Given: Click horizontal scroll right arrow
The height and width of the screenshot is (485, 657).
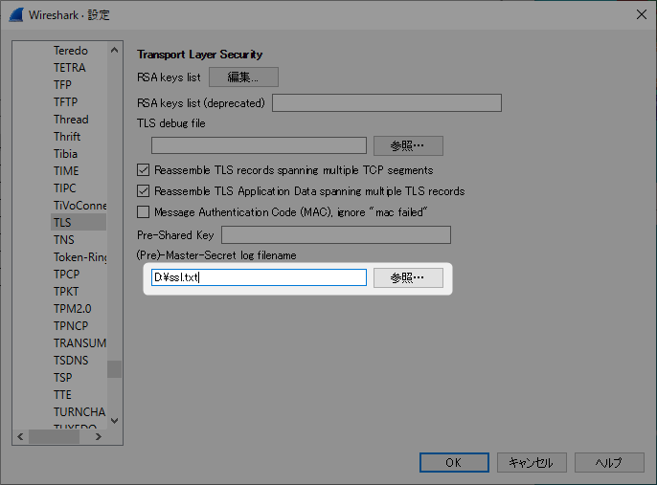Looking at the screenshot, I should [x=99, y=437].
